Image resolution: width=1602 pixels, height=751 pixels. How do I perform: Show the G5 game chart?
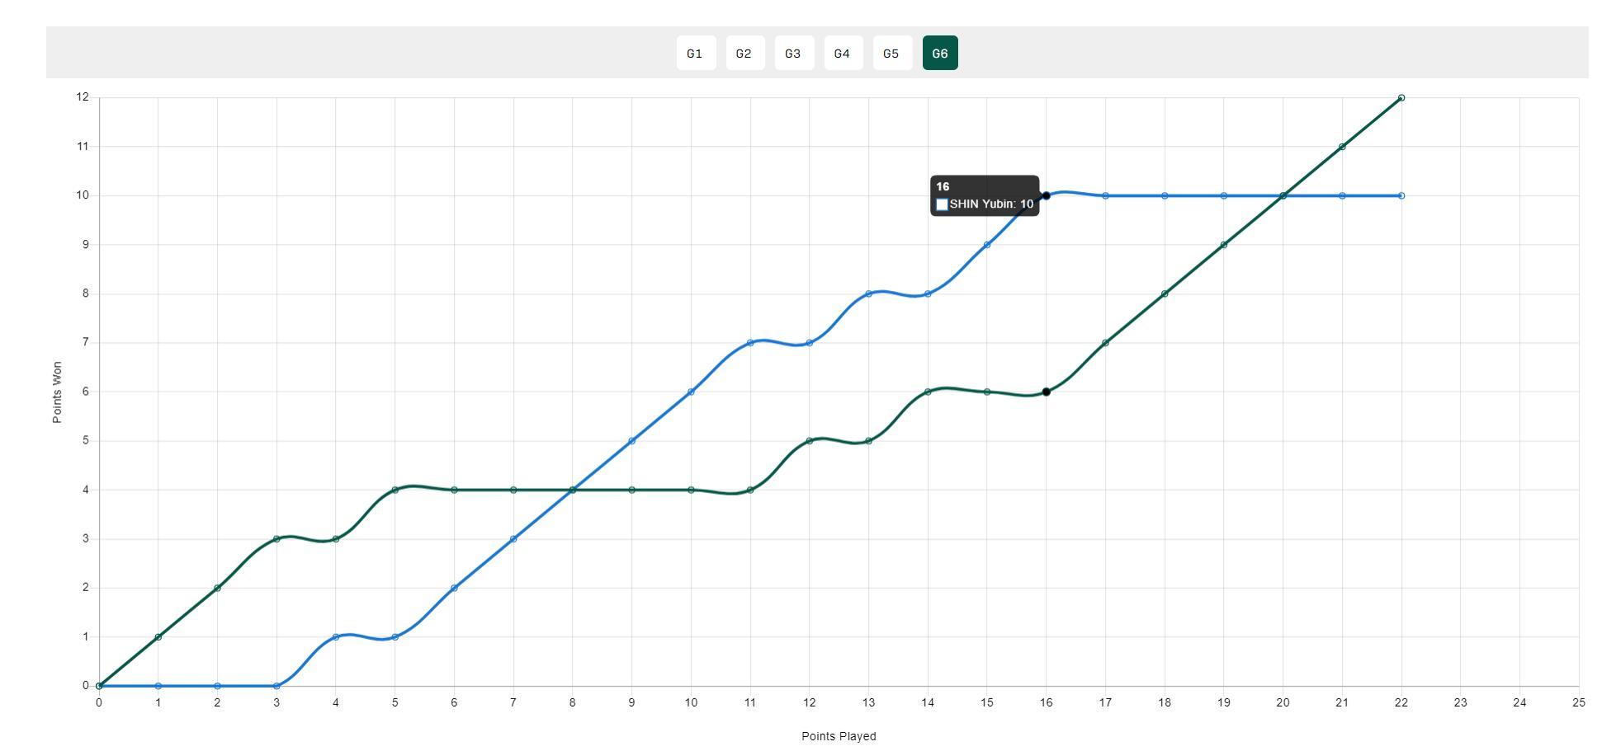click(891, 54)
